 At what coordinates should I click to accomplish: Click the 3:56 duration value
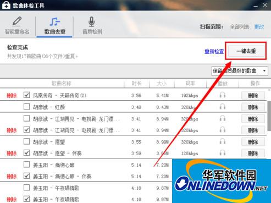point(136,96)
